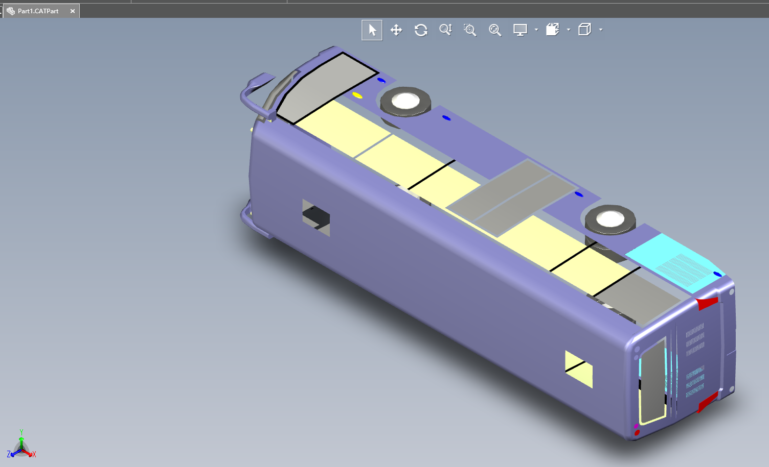Click the wireframe cube view icon
Screen dimensions: 769x467
tap(585, 30)
